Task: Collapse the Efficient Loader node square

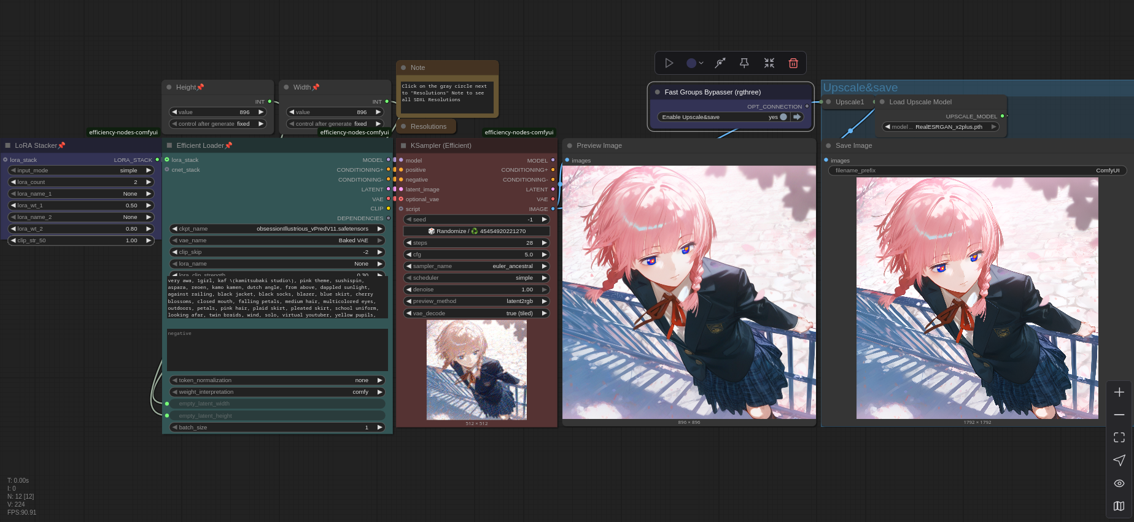Action: tap(169, 145)
